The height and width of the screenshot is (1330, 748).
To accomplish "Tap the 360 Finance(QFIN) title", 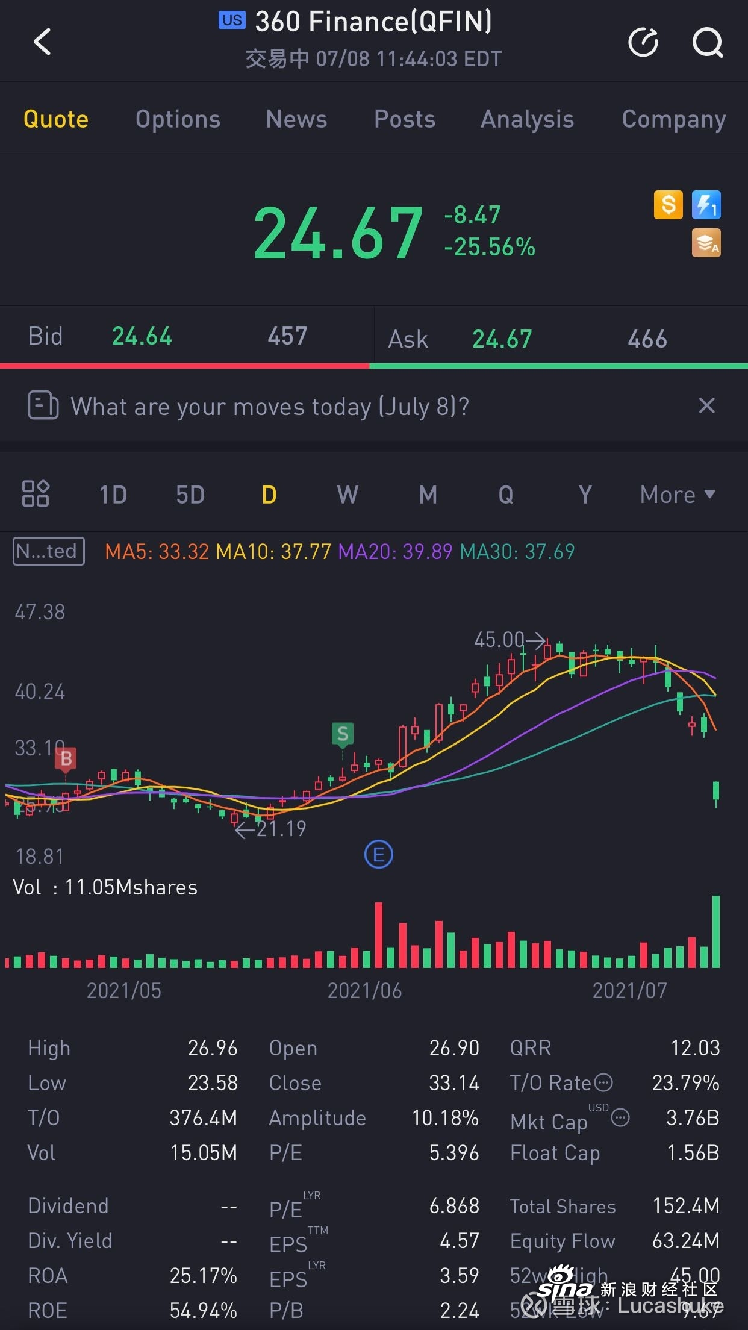I will (373, 22).
